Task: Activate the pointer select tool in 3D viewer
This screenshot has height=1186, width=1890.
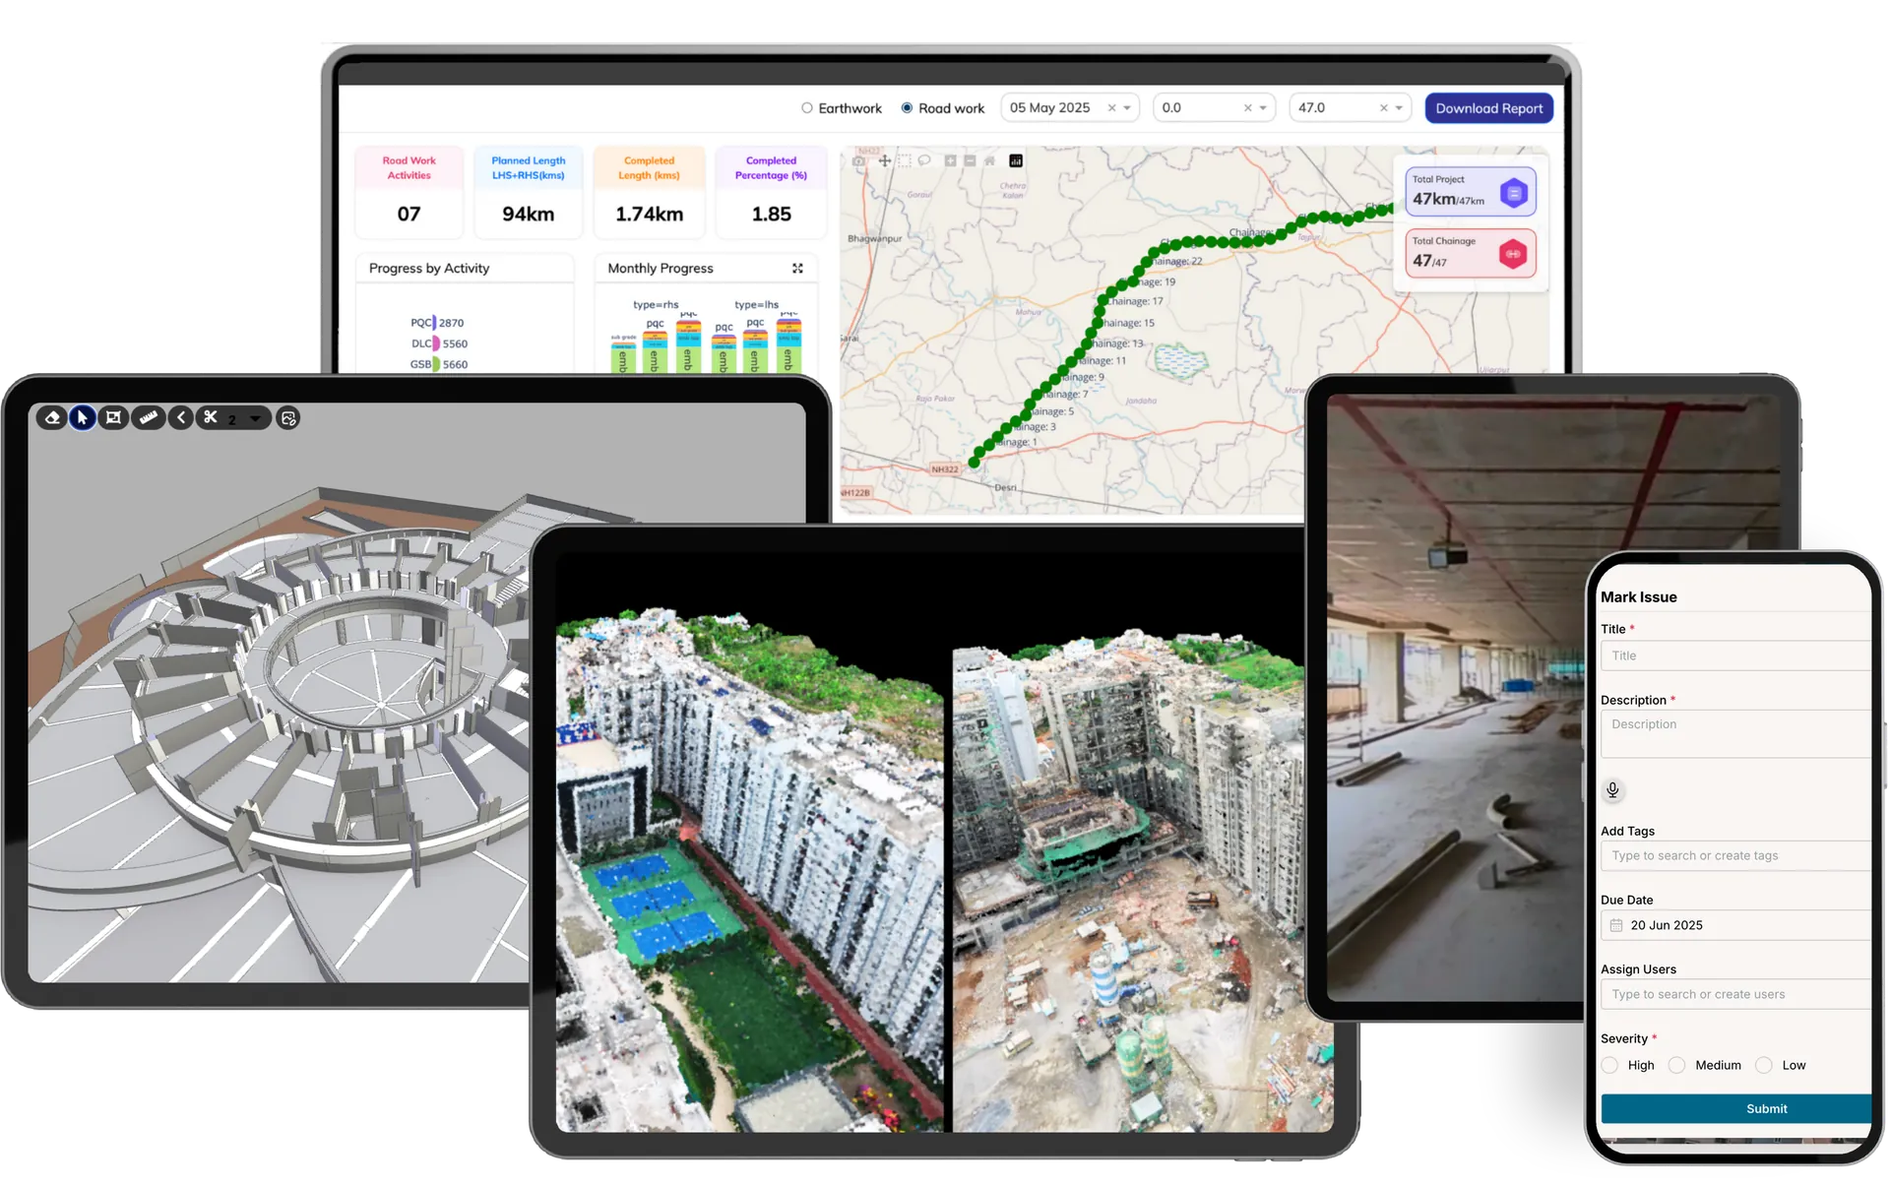Action: coord(83,418)
